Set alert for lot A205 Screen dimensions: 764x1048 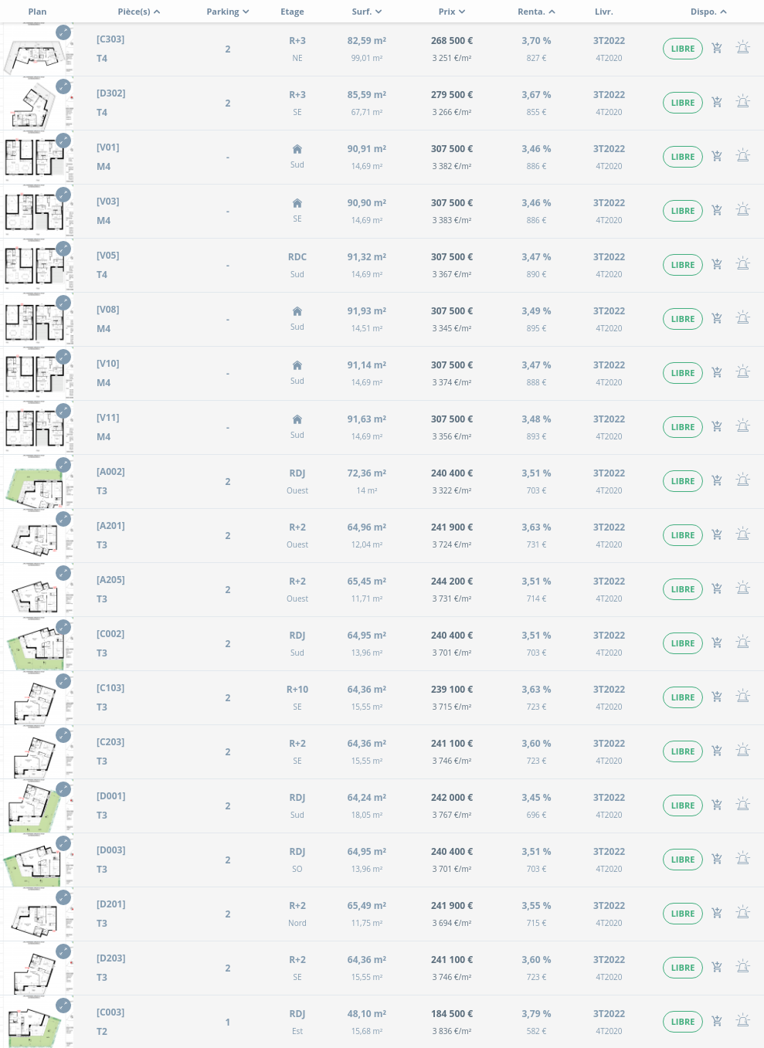pyautogui.click(x=743, y=588)
